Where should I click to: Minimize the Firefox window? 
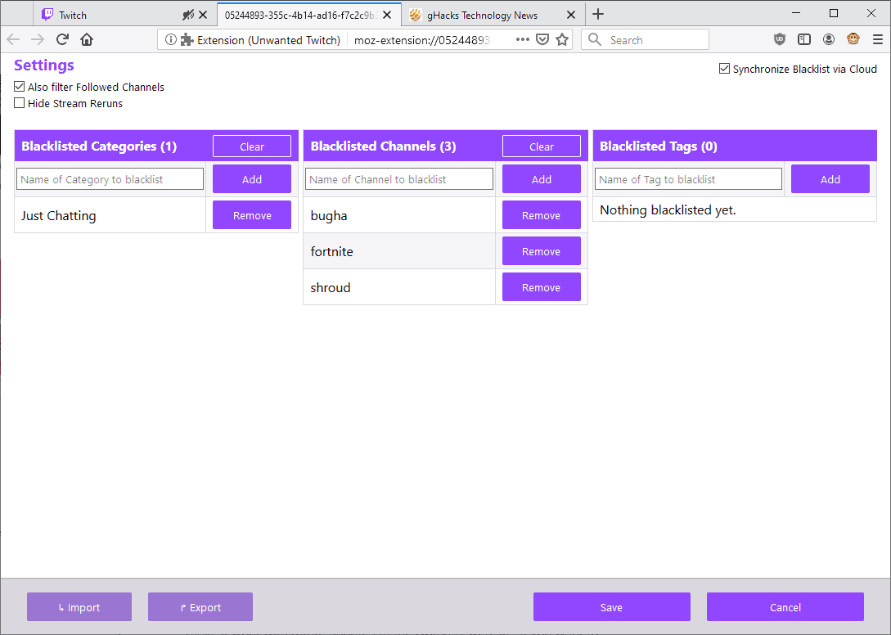[x=796, y=13]
